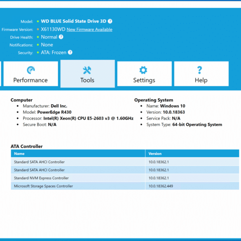Click OS version 10.0.18363 text
Viewport: 241px width, 241px height.
174,112
